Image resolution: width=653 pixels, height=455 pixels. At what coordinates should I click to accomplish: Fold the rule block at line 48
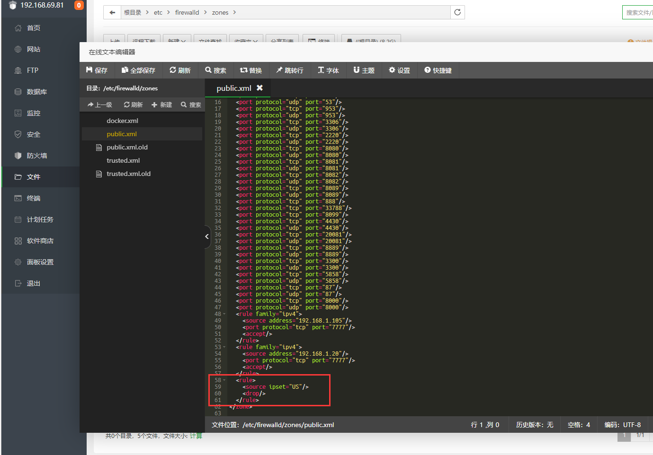[224, 314]
